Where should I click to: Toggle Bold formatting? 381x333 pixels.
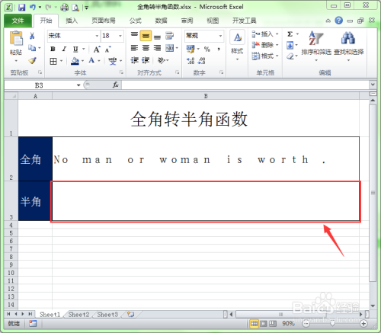point(53,49)
